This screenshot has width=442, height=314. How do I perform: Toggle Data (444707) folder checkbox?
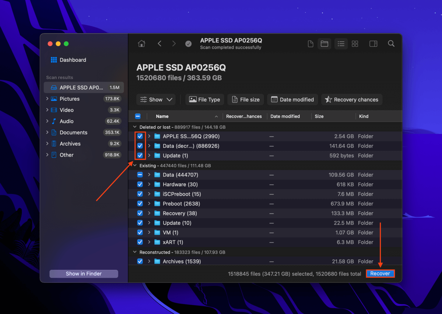click(x=140, y=175)
